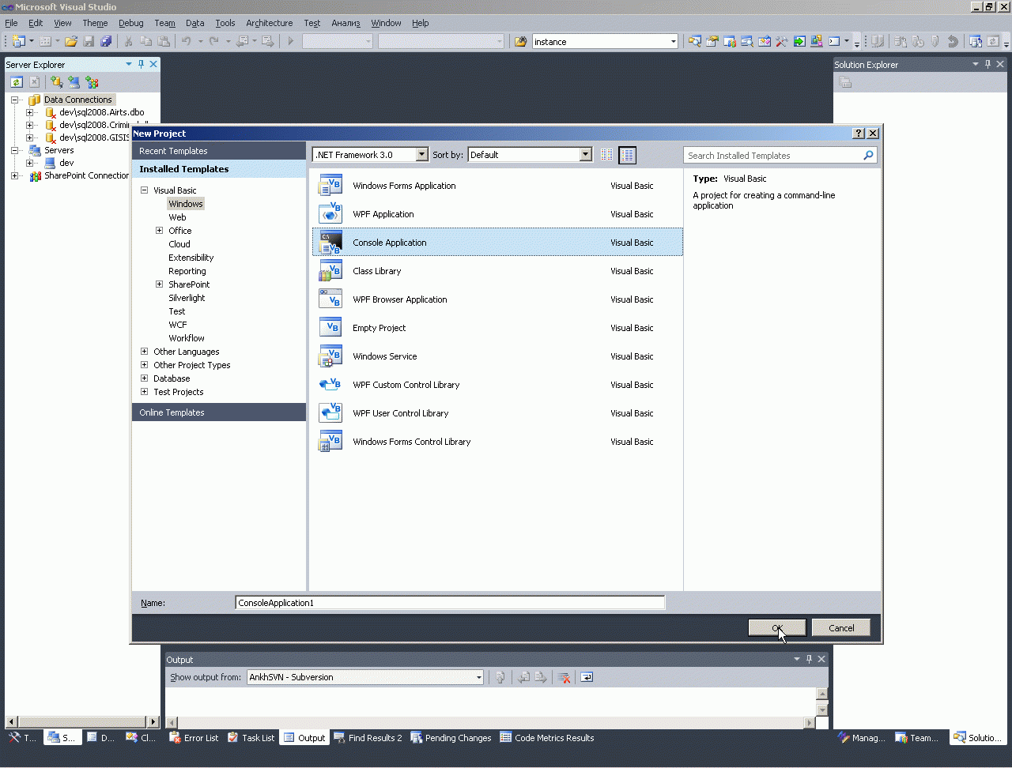1012x768 pixels.
Task: Click the Start Page green arrow icon
Action: [x=799, y=41]
